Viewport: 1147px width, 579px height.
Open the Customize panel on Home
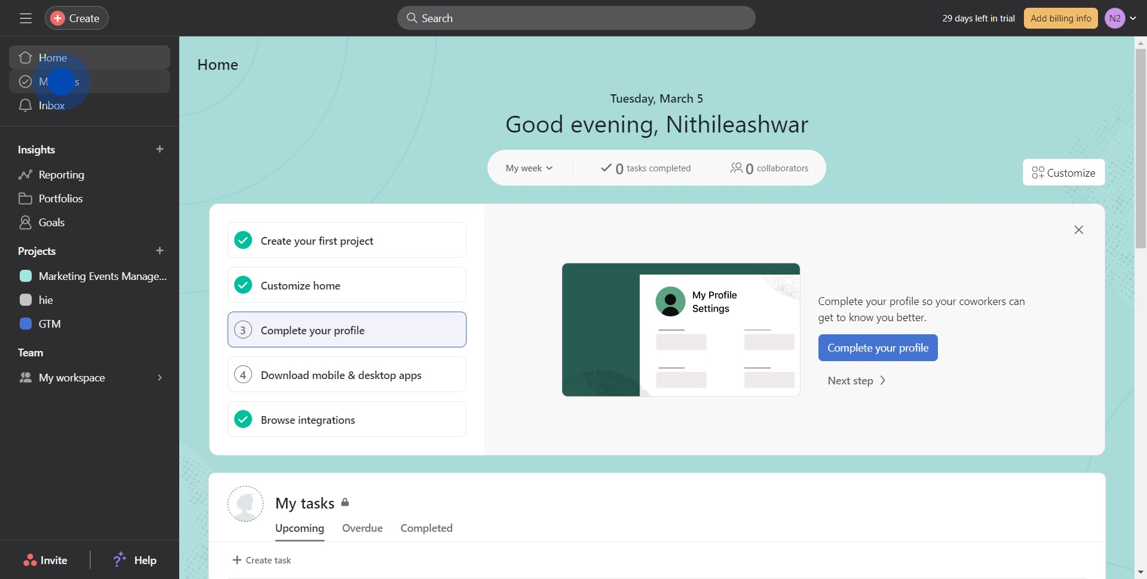coord(1063,172)
